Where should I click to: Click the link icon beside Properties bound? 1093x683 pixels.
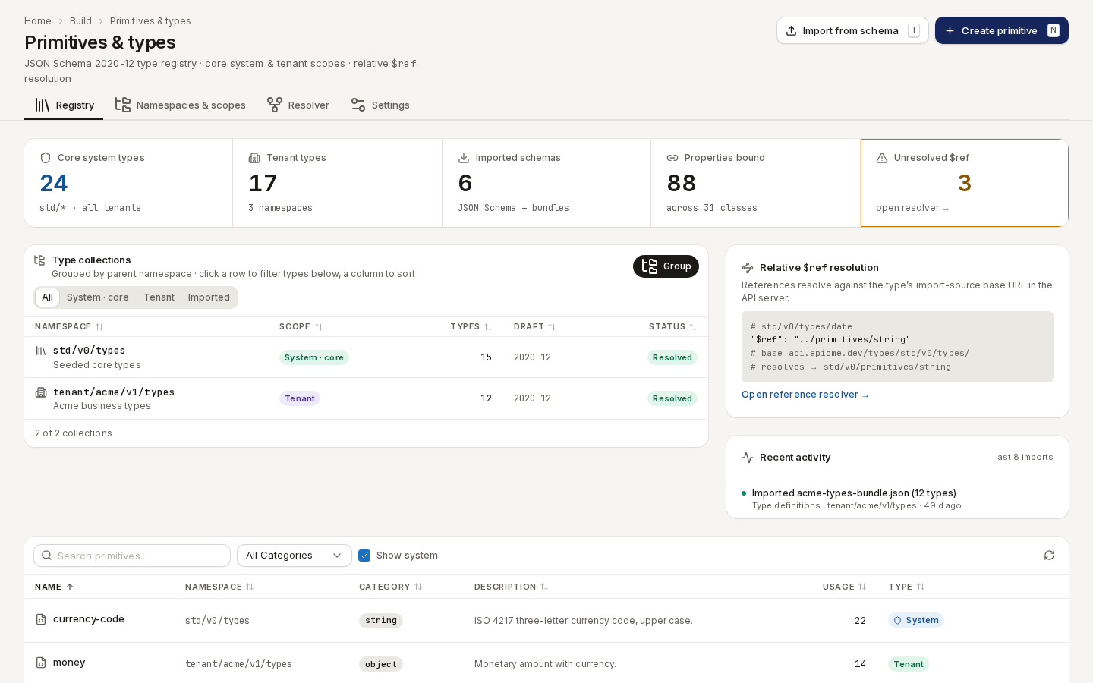(672, 158)
